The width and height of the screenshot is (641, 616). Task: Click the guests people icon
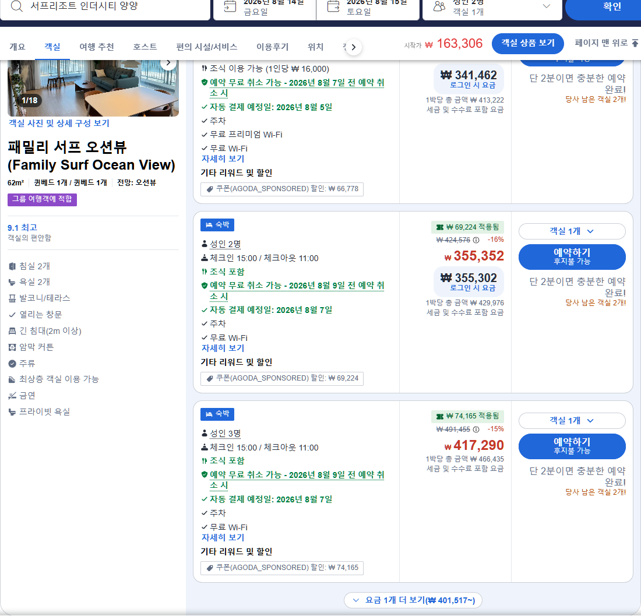click(439, 6)
